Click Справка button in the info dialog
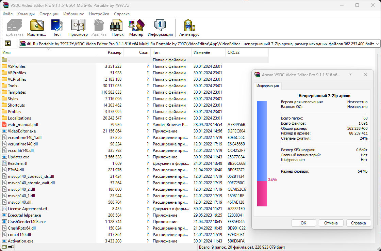Viewport: 381px width, 251px height. [359, 223]
